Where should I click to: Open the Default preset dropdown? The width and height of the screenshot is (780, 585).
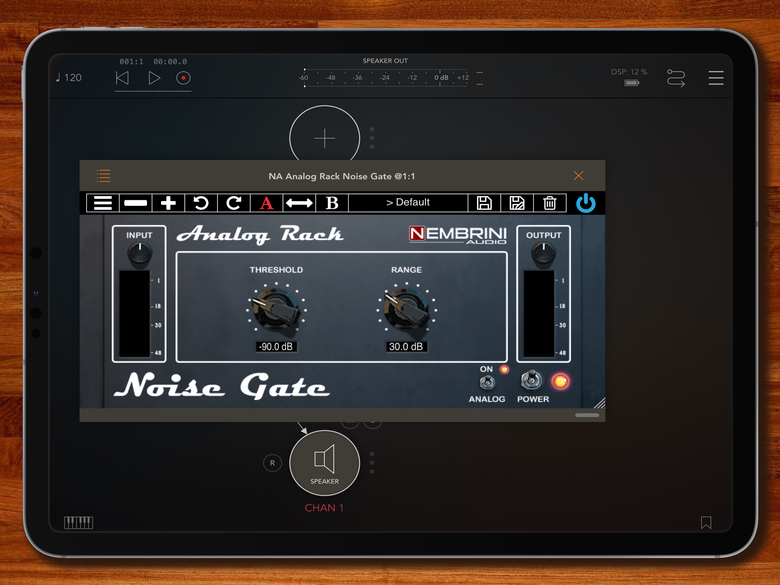click(x=408, y=203)
